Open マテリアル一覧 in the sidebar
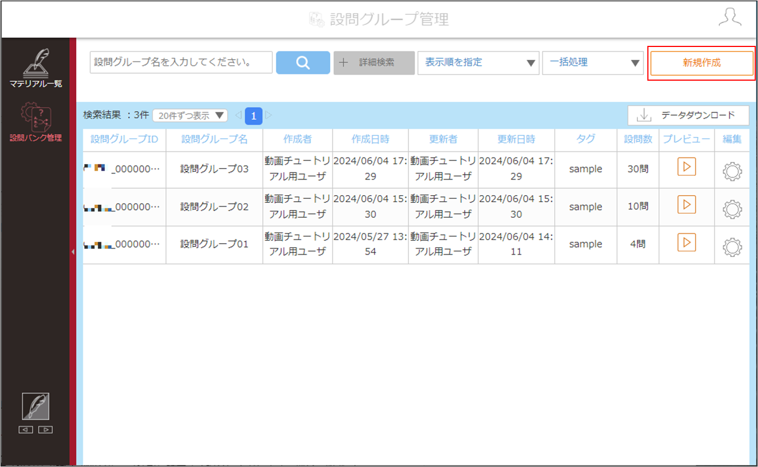 click(36, 69)
